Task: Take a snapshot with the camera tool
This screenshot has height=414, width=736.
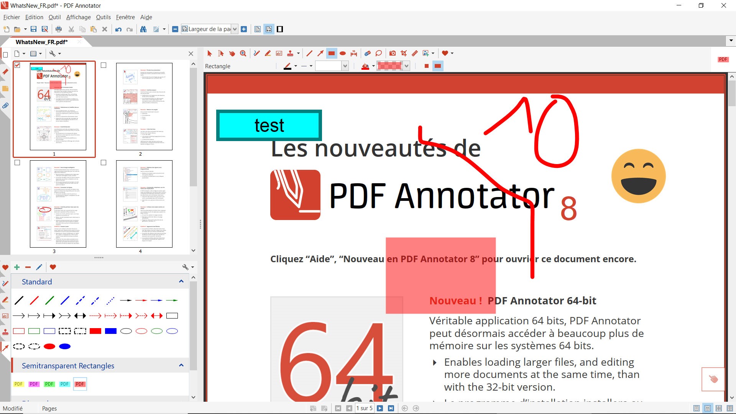Action: [393, 53]
